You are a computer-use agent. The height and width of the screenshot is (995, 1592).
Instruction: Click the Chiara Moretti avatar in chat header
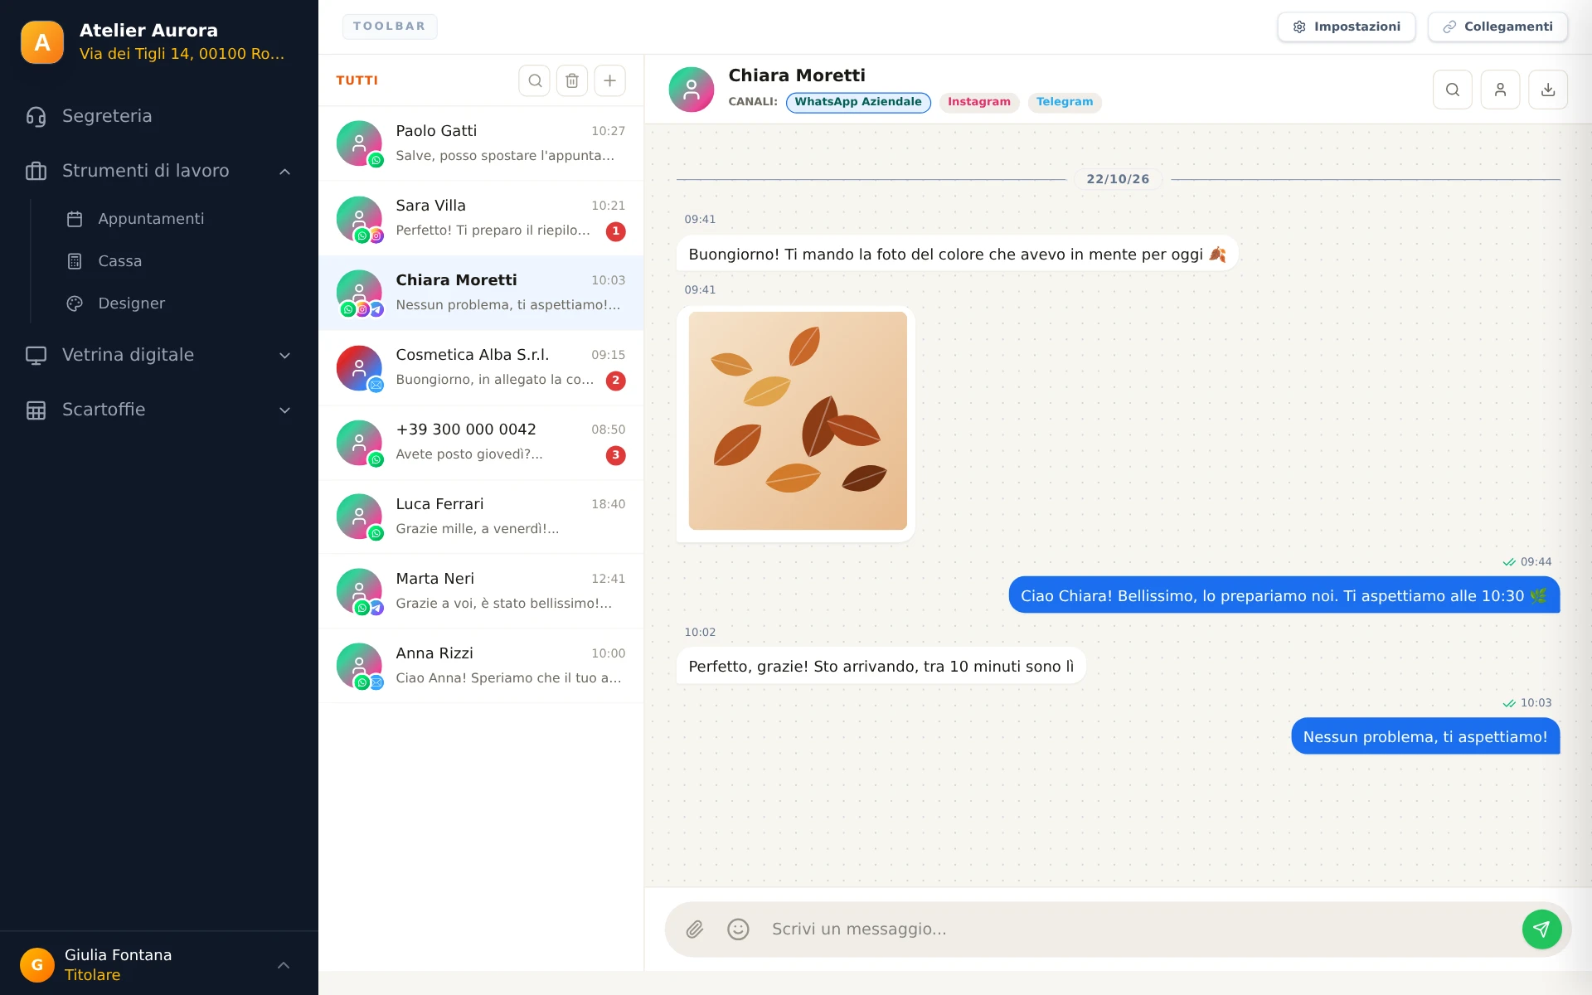(x=692, y=90)
